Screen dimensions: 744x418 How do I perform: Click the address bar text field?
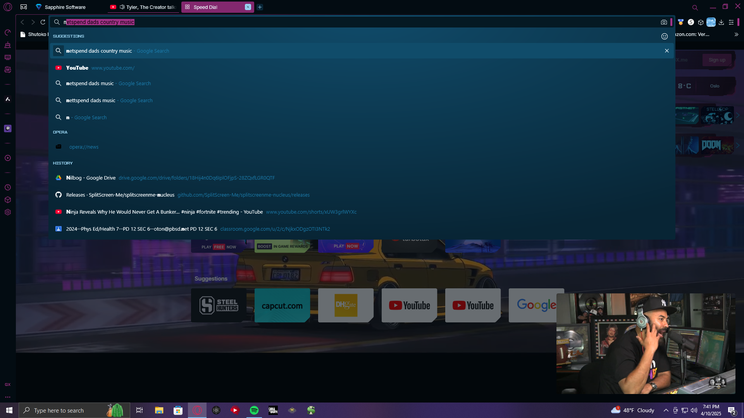coord(349,22)
